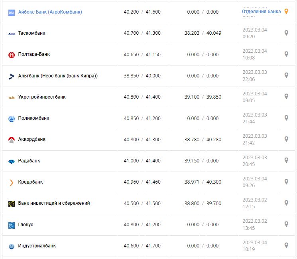Click the location pin for Полтава-Банк

[286, 54]
